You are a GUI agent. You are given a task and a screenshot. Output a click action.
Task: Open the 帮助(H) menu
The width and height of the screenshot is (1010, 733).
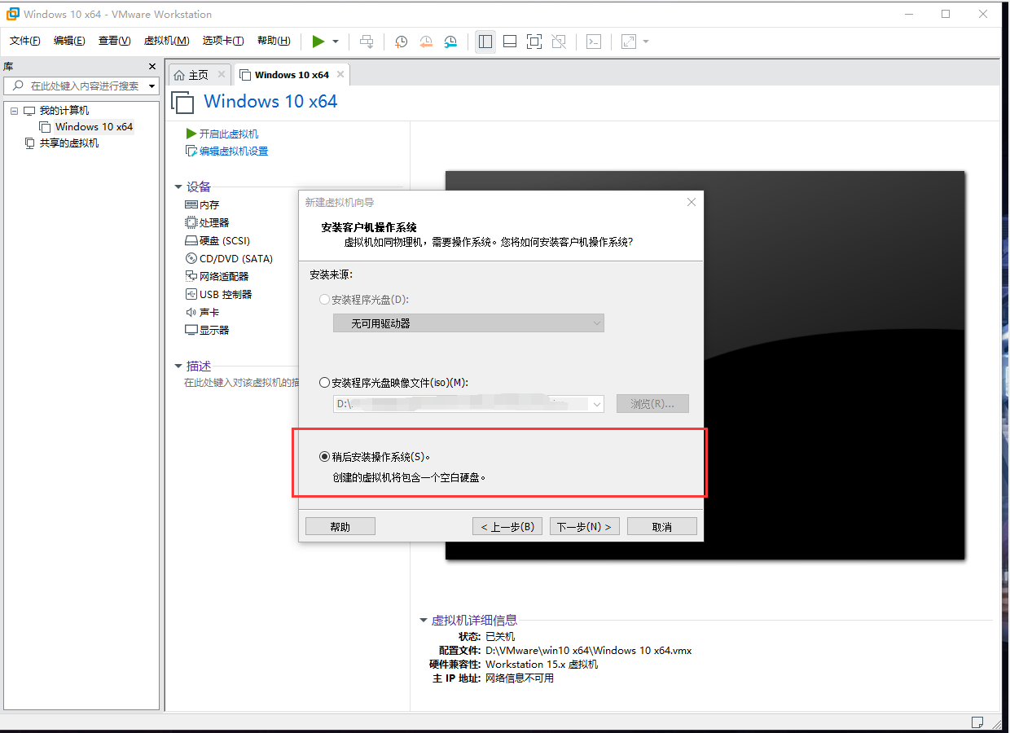tap(274, 41)
